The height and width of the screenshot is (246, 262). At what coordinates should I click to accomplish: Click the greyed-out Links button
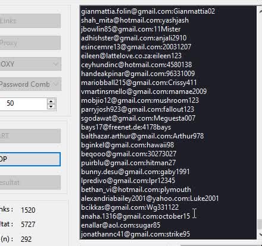click(x=30, y=21)
